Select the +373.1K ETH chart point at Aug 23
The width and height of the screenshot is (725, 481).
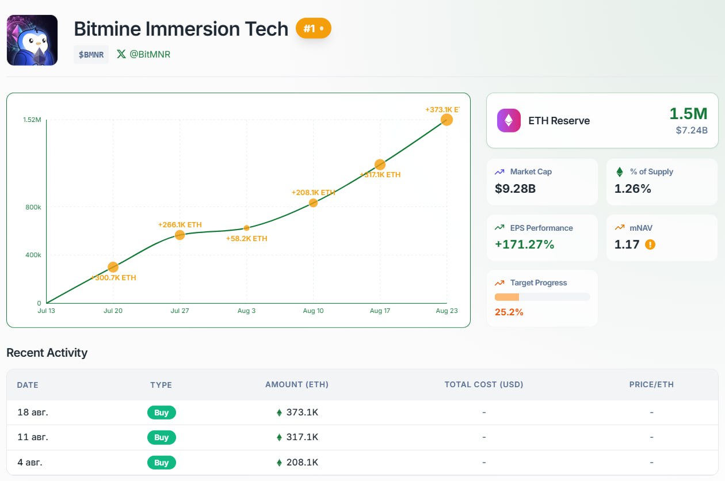pyautogui.click(x=447, y=120)
